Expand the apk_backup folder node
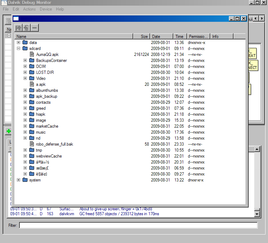The image size is (268, 243). (x=25, y=96)
